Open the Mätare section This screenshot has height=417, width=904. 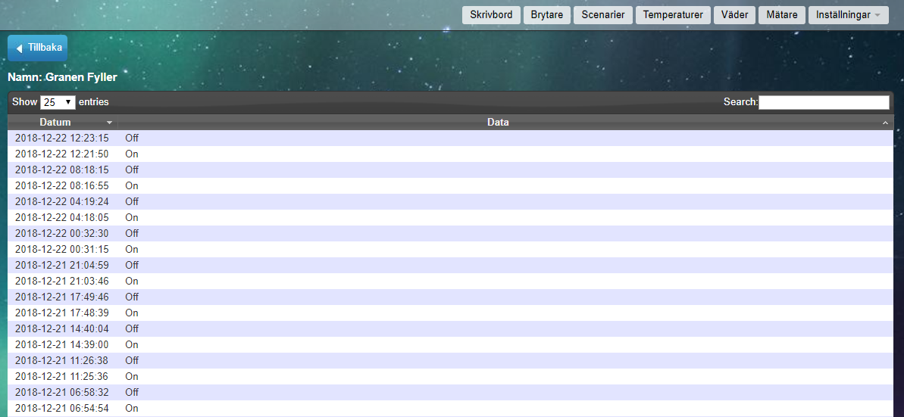781,15
